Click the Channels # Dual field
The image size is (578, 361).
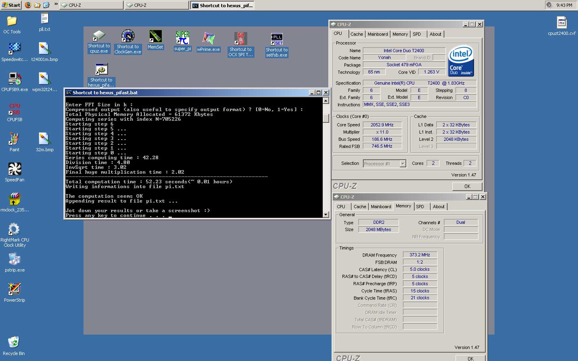point(461,222)
